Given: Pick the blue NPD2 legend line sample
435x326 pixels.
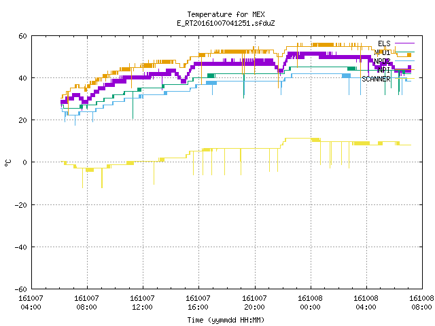Looking at the screenshot, I should [x=404, y=60].
